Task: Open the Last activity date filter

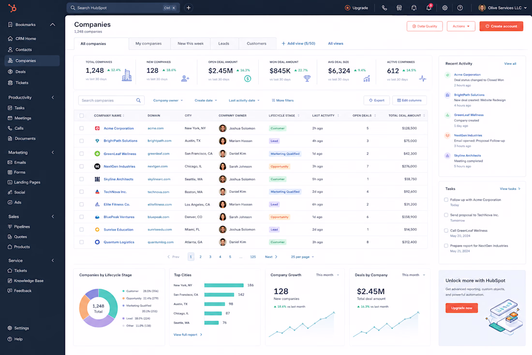Action: coord(244,101)
